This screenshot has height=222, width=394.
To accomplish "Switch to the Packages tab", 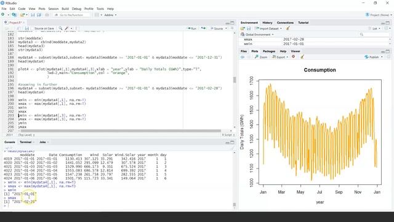I will 269,51.
